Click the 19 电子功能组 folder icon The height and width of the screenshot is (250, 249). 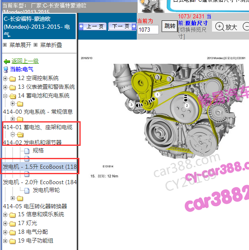click(12, 241)
